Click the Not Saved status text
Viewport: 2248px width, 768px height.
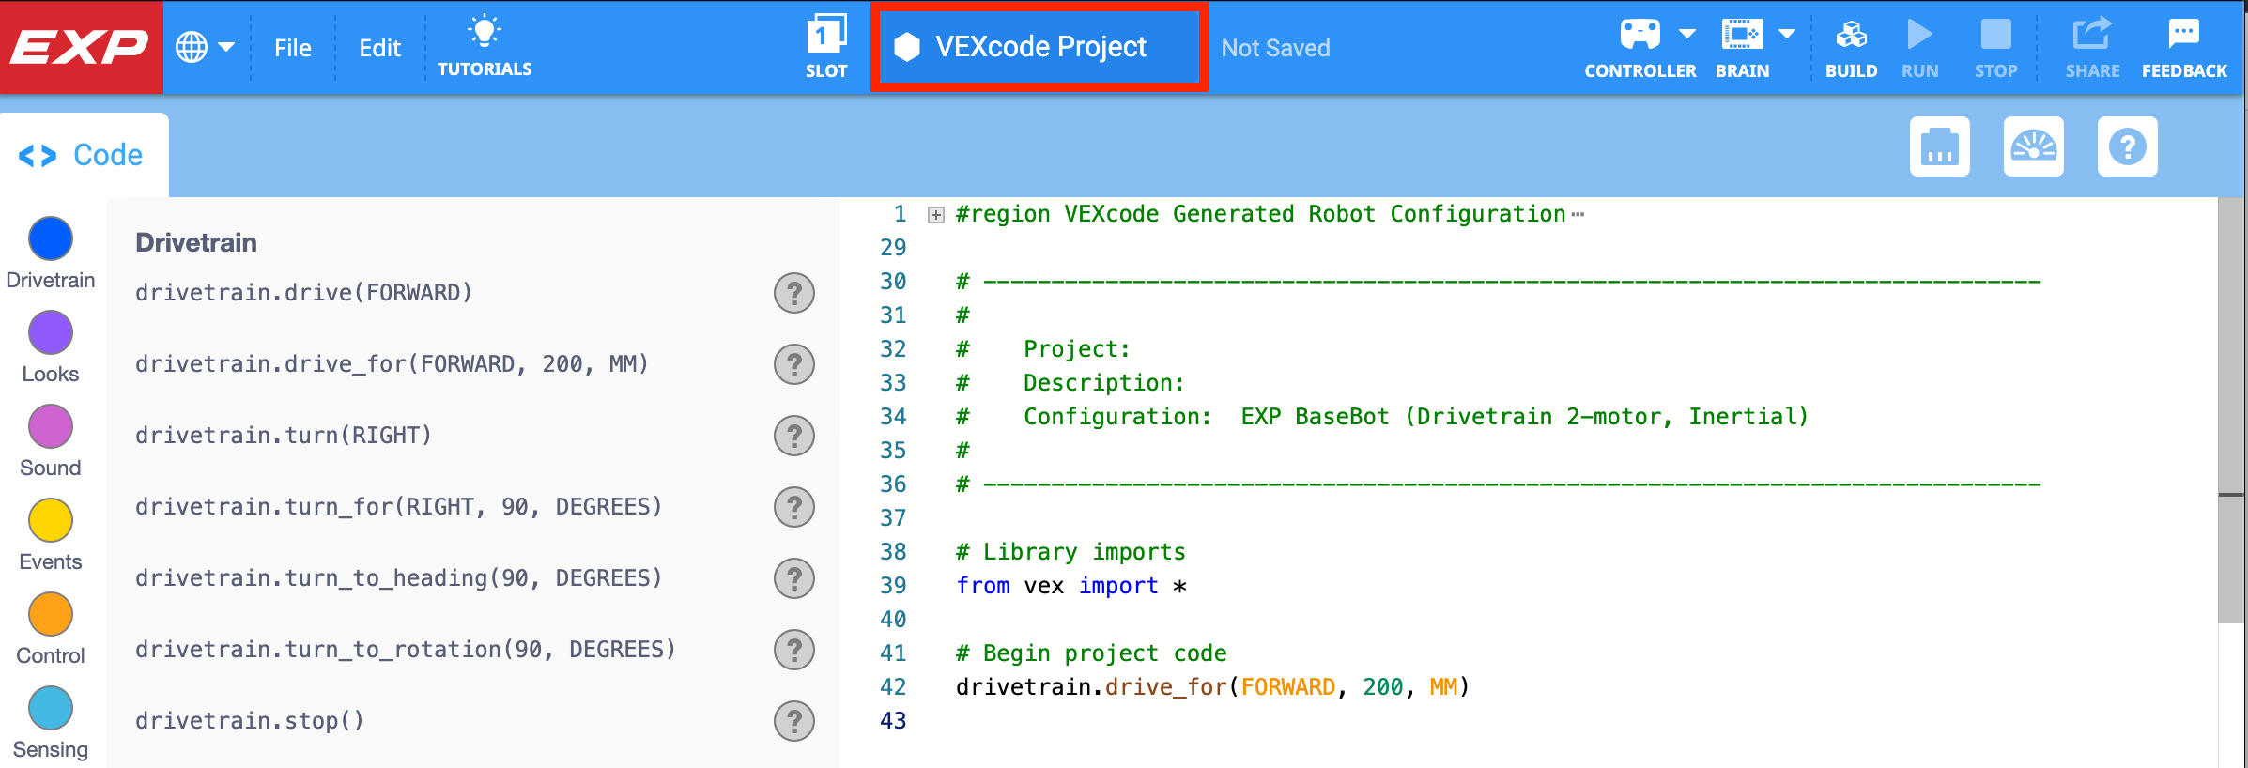[x=1275, y=48]
